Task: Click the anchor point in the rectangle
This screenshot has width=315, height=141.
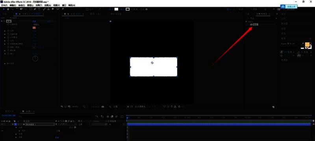Action: (152, 63)
